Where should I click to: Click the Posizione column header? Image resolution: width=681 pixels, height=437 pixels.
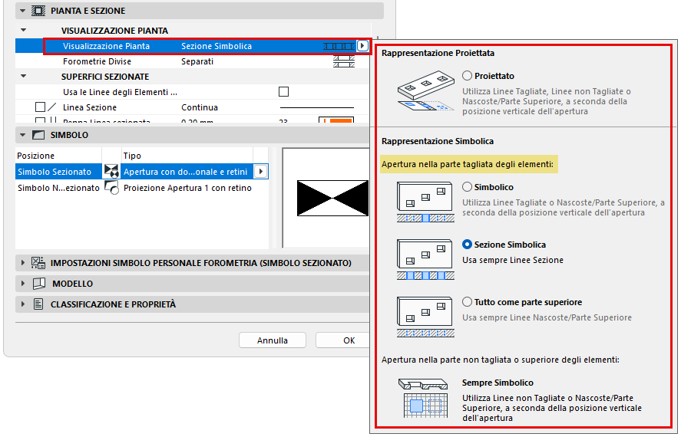58,155
